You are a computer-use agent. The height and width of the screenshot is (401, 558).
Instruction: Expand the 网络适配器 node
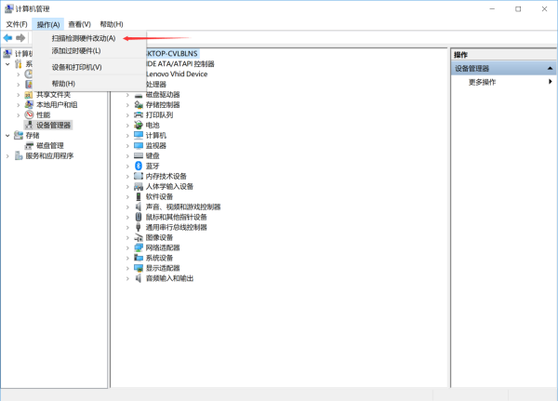click(x=127, y=247)
